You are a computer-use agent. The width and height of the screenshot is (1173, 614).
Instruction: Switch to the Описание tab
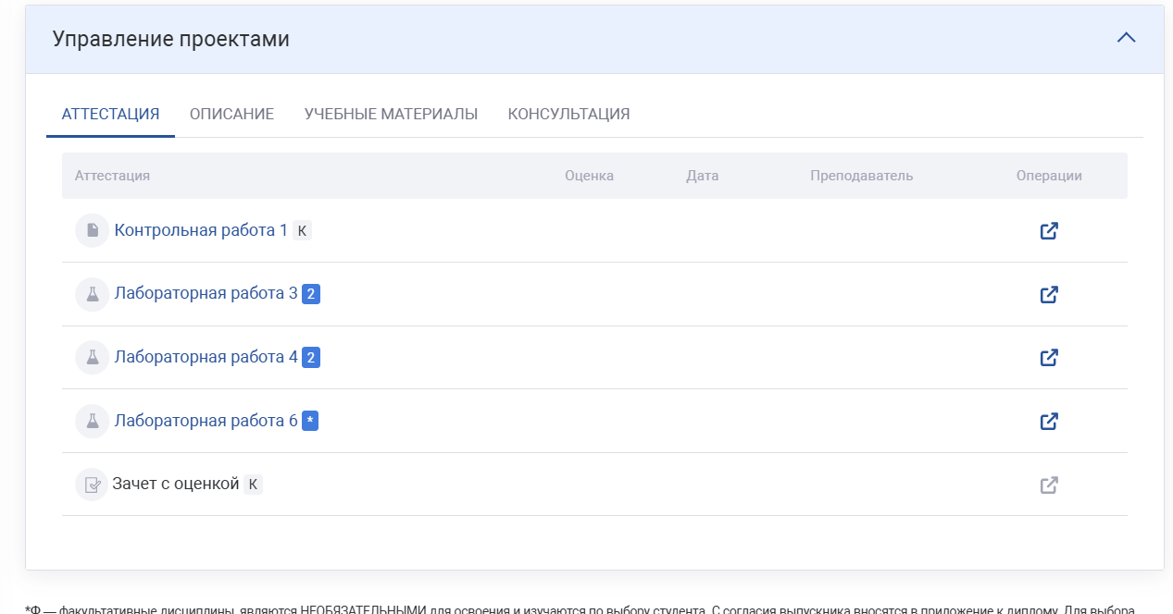(231, 115)
